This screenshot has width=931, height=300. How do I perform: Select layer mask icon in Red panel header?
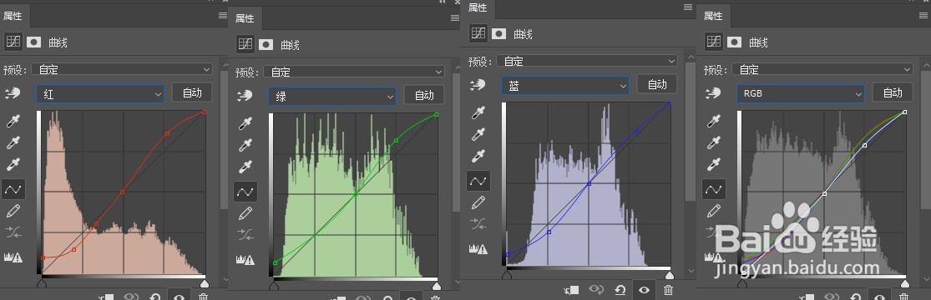pos(34,42)
